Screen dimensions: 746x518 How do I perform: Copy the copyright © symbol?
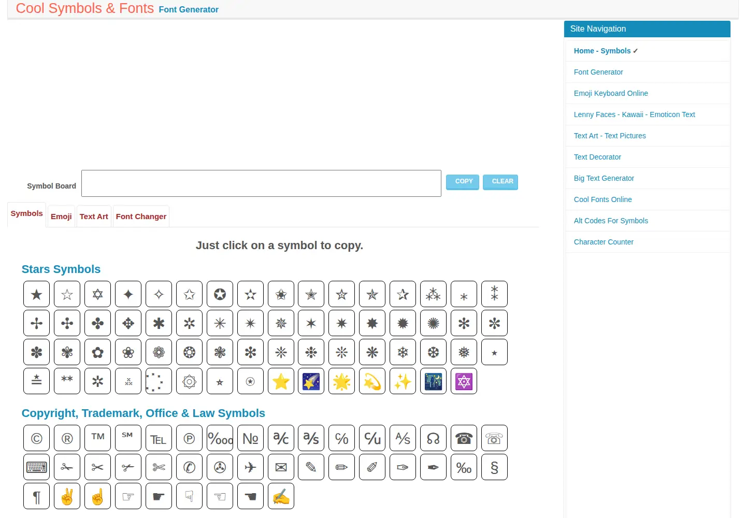point(36,438)
